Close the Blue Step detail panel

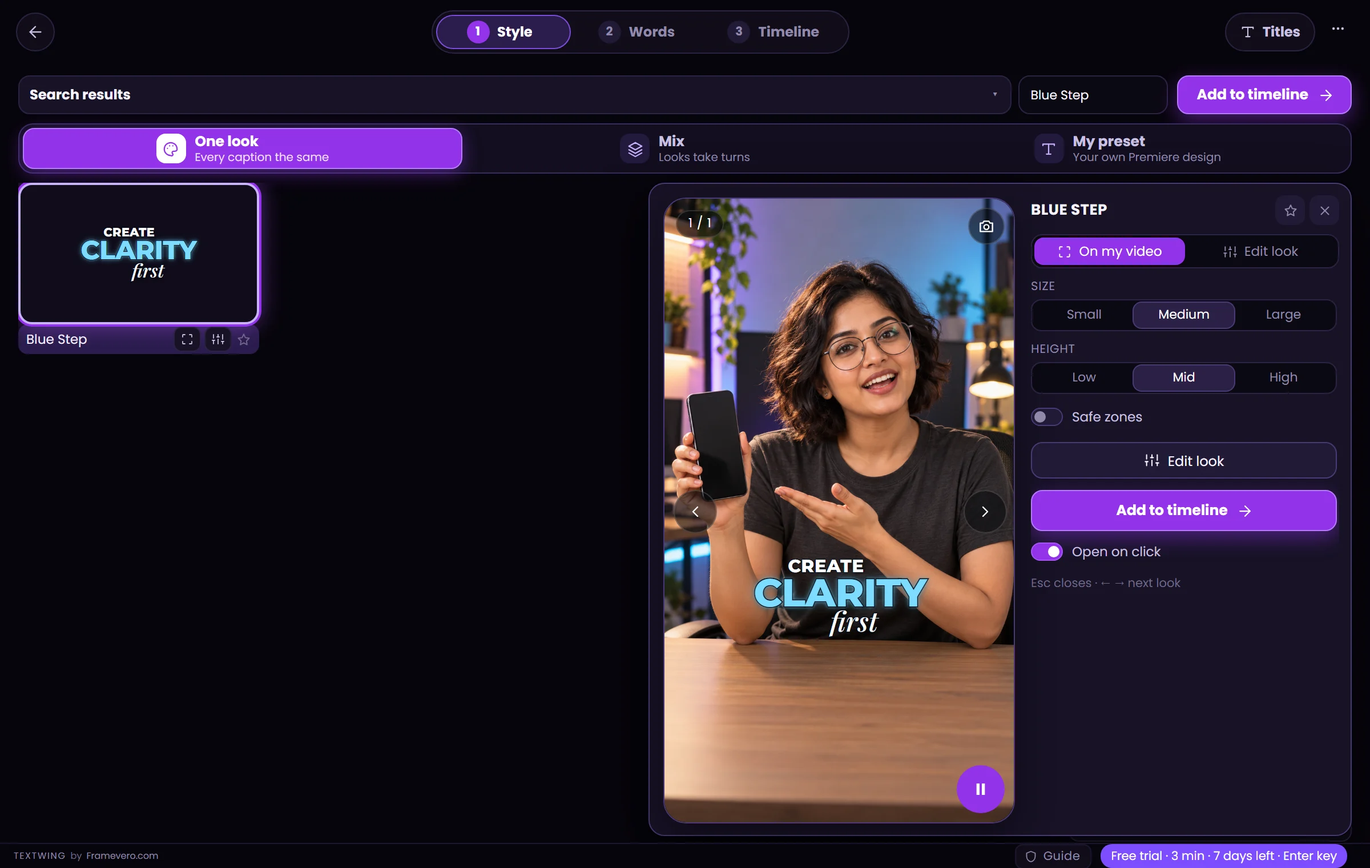[1324, 211]
